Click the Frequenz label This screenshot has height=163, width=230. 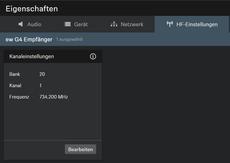pos(19,97)
